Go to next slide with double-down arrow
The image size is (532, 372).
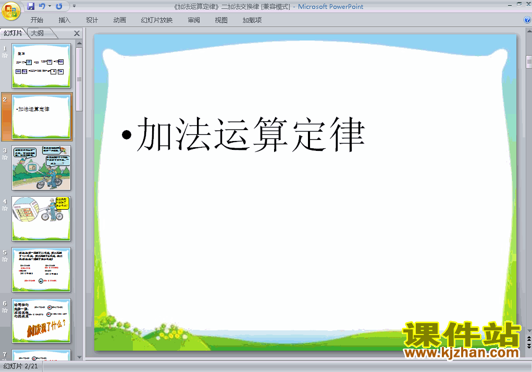coord(529,345)
